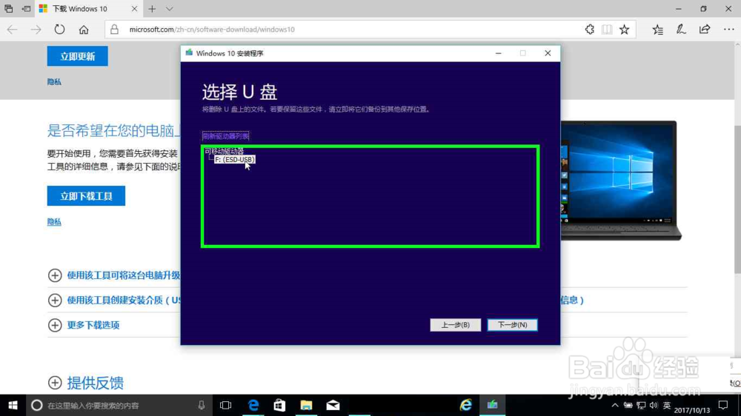Click 上一步(B) button
The width and height of the screenshot is (741, 416).
click(x=456, y=325)
